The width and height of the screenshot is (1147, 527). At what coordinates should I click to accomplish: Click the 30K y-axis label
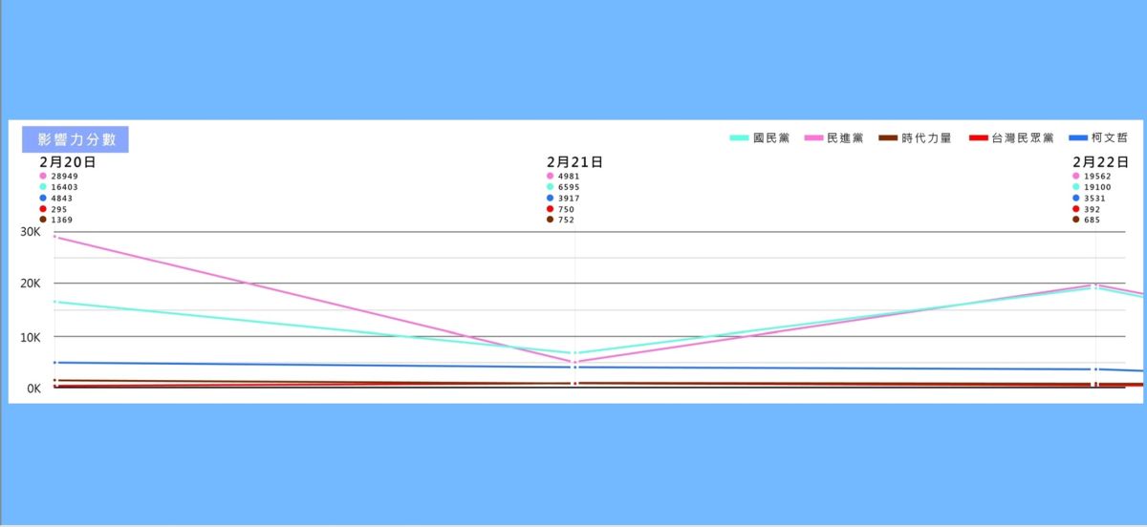tap(32, 232)
